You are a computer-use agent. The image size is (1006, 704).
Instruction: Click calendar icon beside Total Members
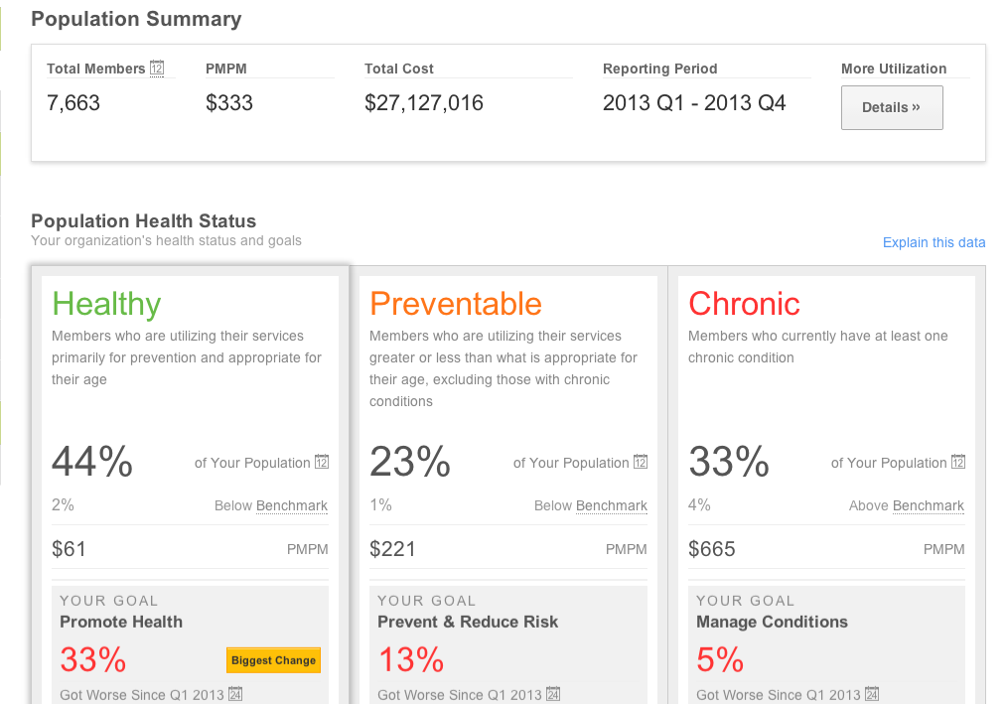[157, 69]
